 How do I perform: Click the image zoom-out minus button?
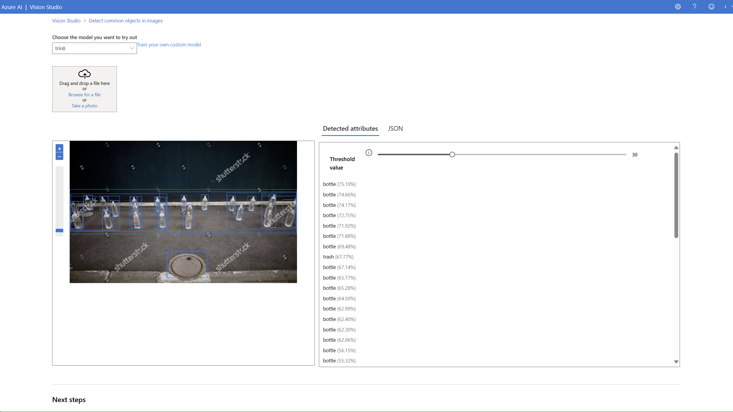tap(59, 157)
